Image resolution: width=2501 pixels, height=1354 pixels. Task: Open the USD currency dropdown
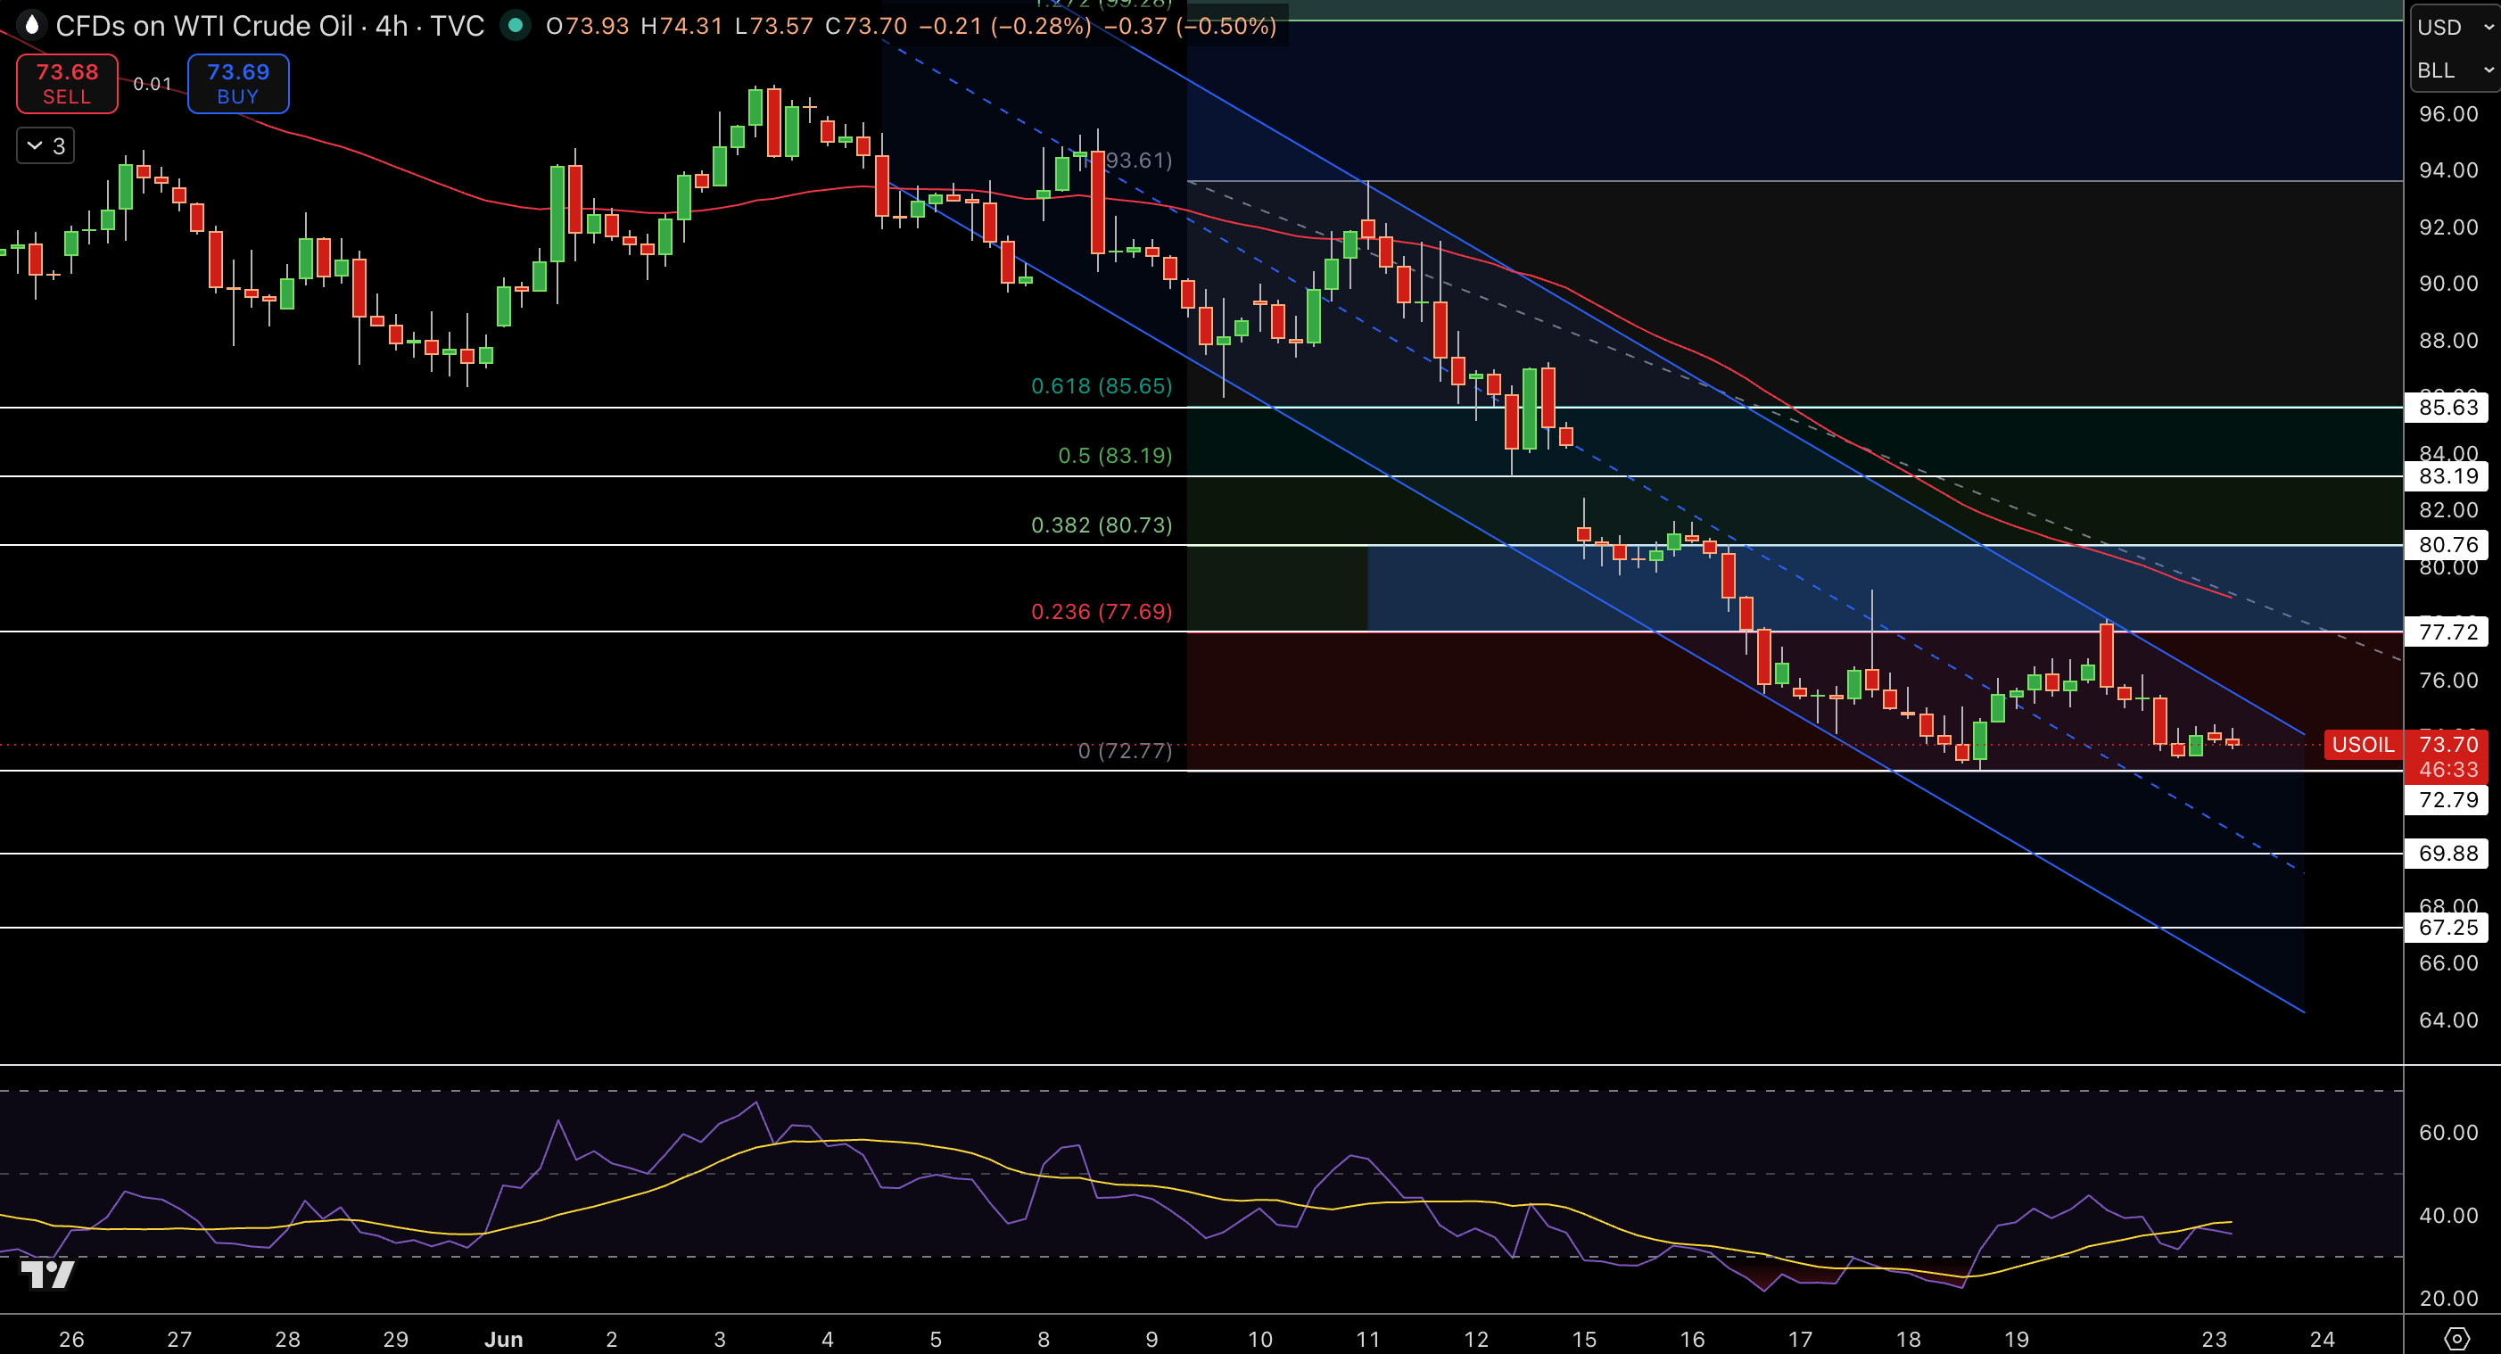(2456, 27)
